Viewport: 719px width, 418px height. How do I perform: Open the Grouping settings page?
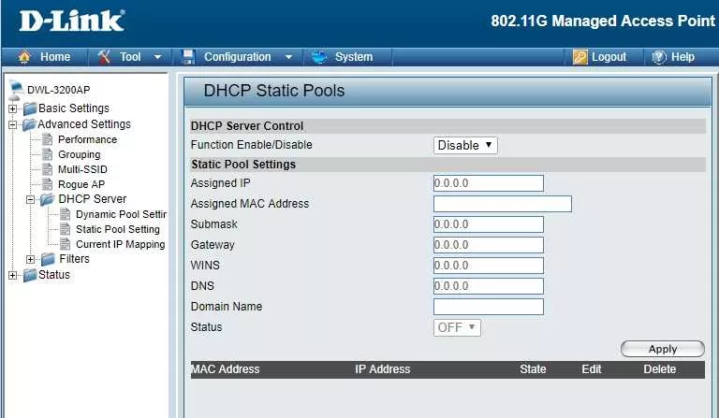[79, 154]
